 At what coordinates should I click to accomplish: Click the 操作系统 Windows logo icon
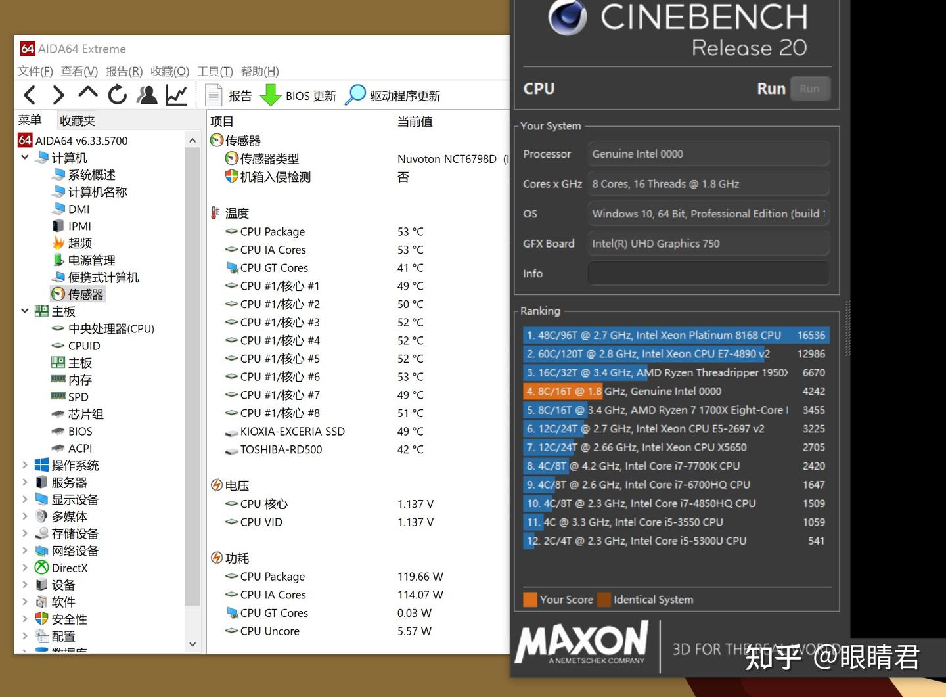click(x=41, y=465)
